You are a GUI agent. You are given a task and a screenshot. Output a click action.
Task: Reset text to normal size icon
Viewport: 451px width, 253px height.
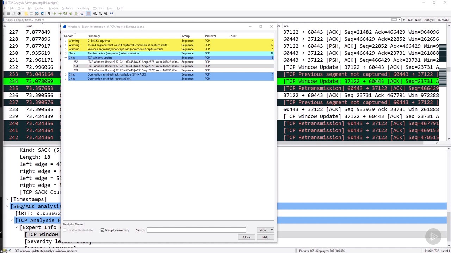pyautogui.click(x=106, y=13)
